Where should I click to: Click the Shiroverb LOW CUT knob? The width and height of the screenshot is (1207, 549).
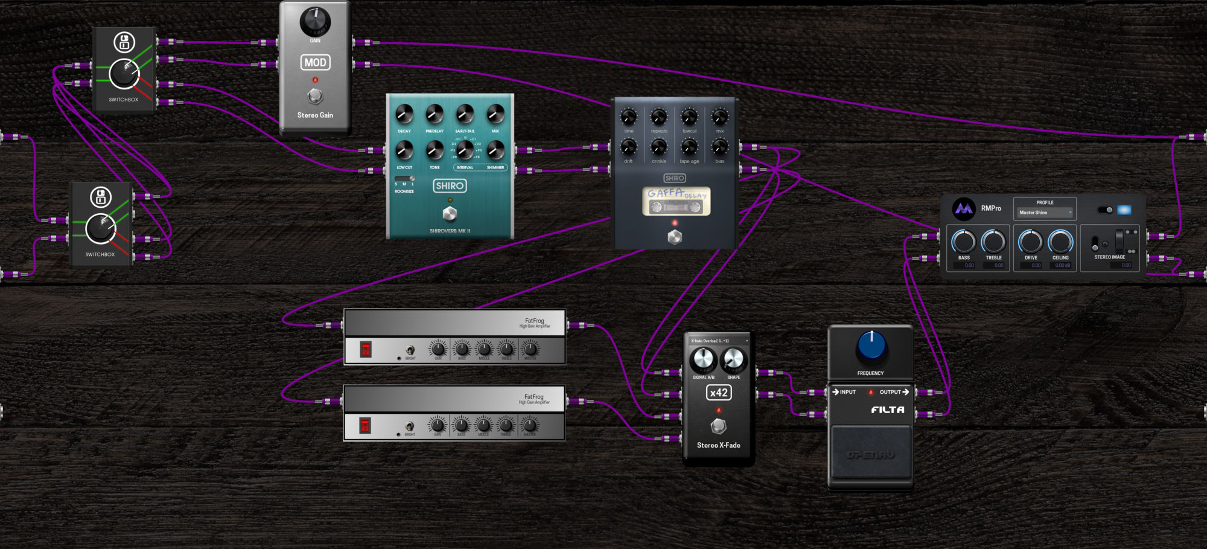click(x=404, y=150)
